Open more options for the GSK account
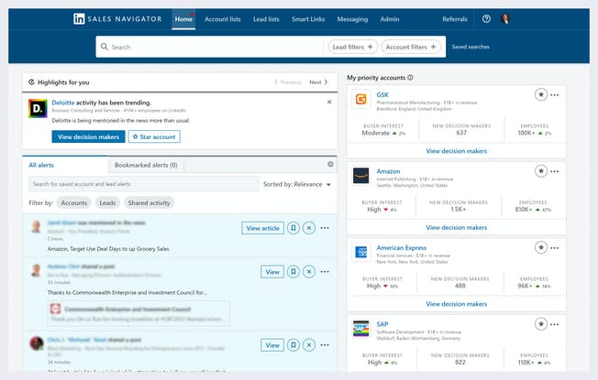This screenshot has width=598, height=380. [x=554, y=94]
